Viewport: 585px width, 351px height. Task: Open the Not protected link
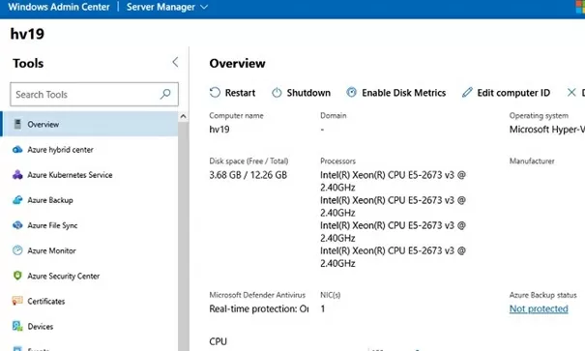[x=539, y=308]
